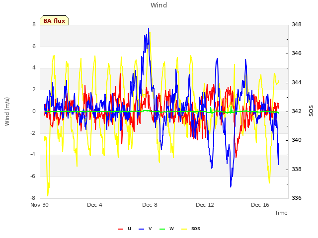Viewport: 318px width, 238px height.
Task: Toggle the w series in the legend
Action: point(166,229)
